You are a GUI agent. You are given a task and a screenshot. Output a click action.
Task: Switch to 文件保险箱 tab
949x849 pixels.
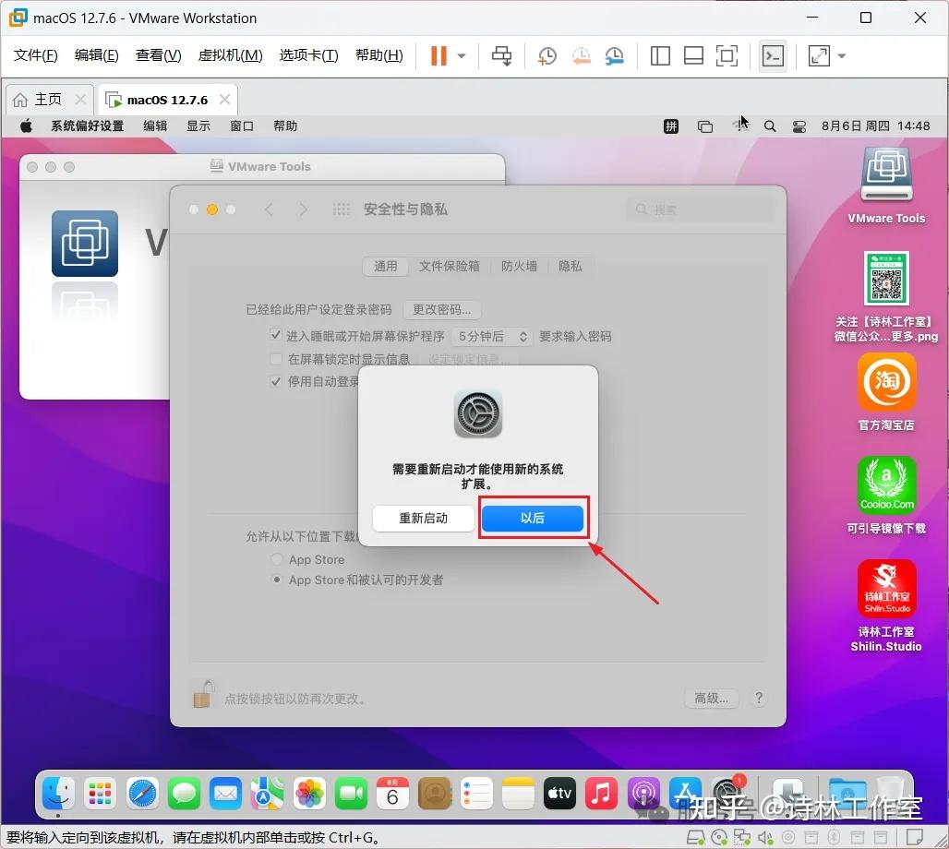449,267
